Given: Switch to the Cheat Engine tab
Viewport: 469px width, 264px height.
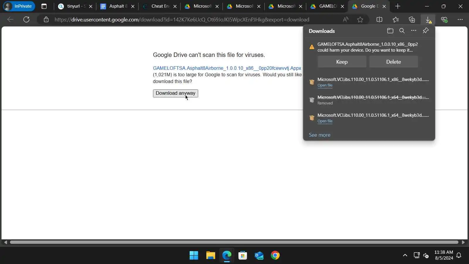Looking at the screenshot, I should tap(159, 6).
